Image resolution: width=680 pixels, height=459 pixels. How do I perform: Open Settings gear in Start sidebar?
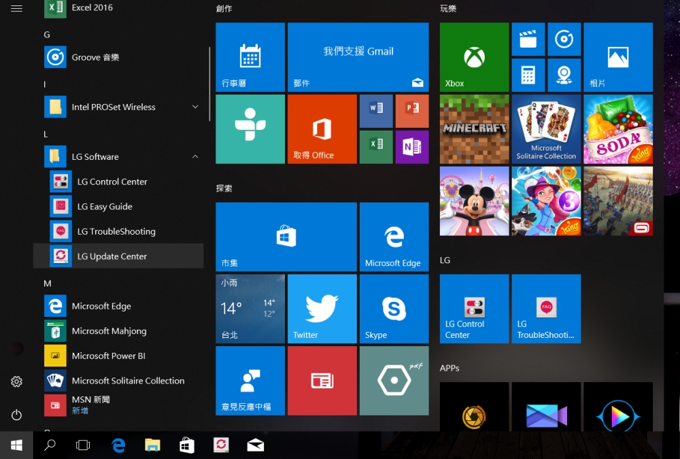coord(16,382)
